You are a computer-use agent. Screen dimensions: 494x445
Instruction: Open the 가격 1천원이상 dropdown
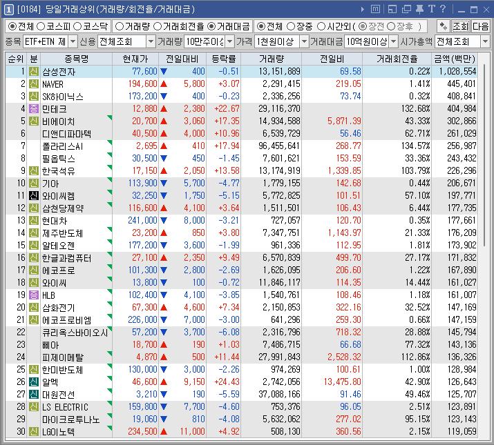click(x=304, y=41)
